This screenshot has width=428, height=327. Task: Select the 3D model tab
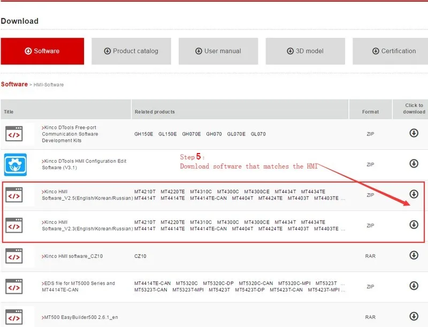point(305,51)
